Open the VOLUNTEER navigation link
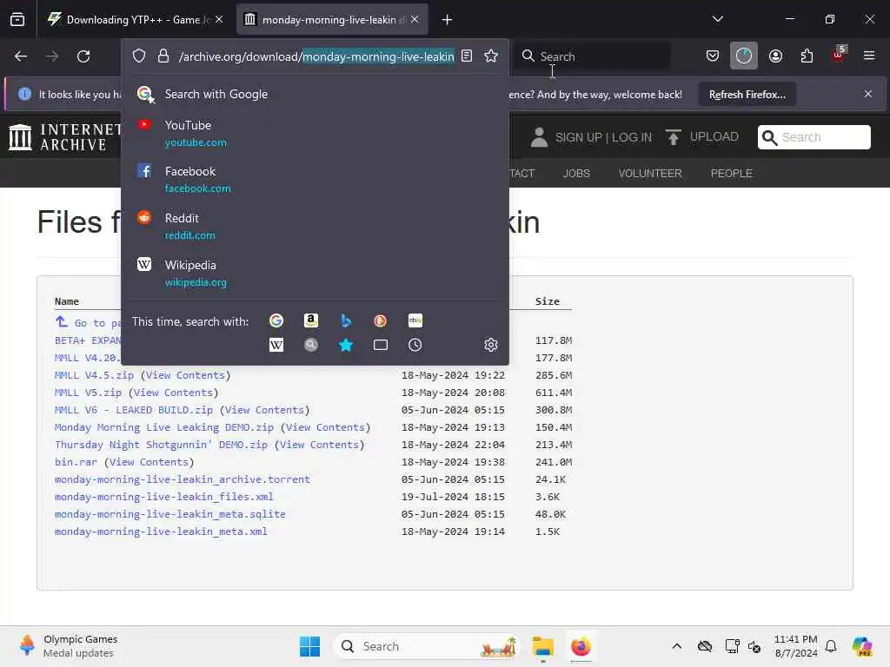 [x=650, y=174]
